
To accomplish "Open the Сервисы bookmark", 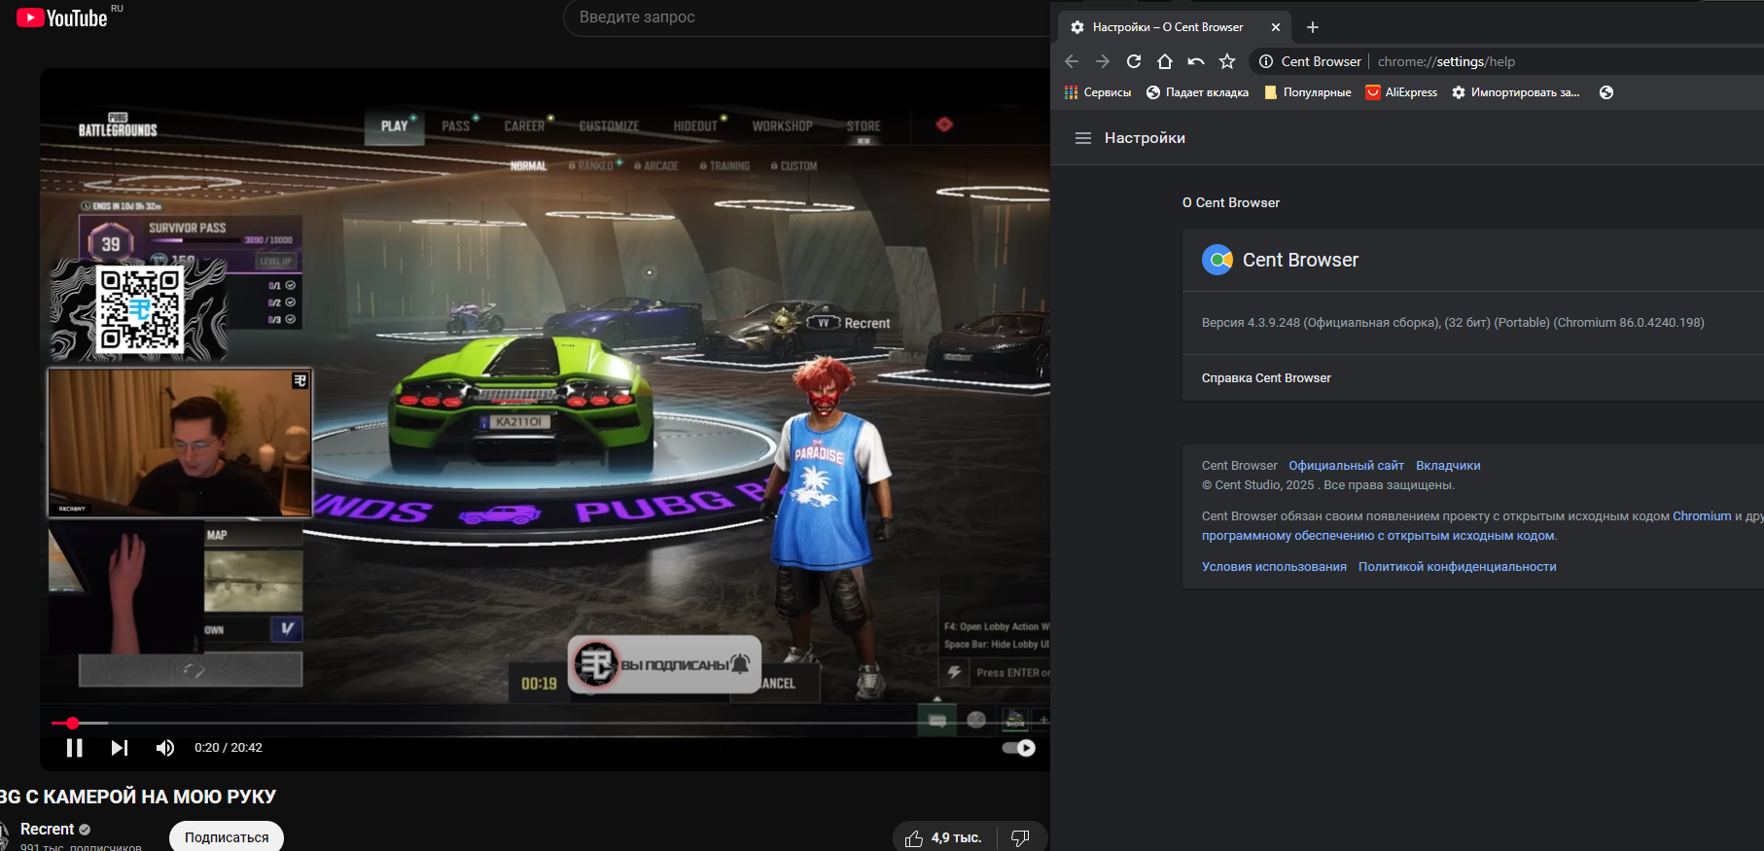I will (x=1098, y=92).
